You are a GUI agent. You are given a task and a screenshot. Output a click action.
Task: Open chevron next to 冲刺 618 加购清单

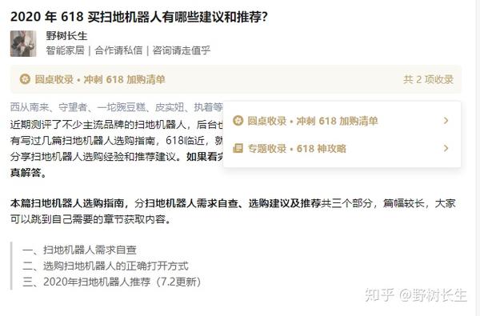[x=446, y=121]
